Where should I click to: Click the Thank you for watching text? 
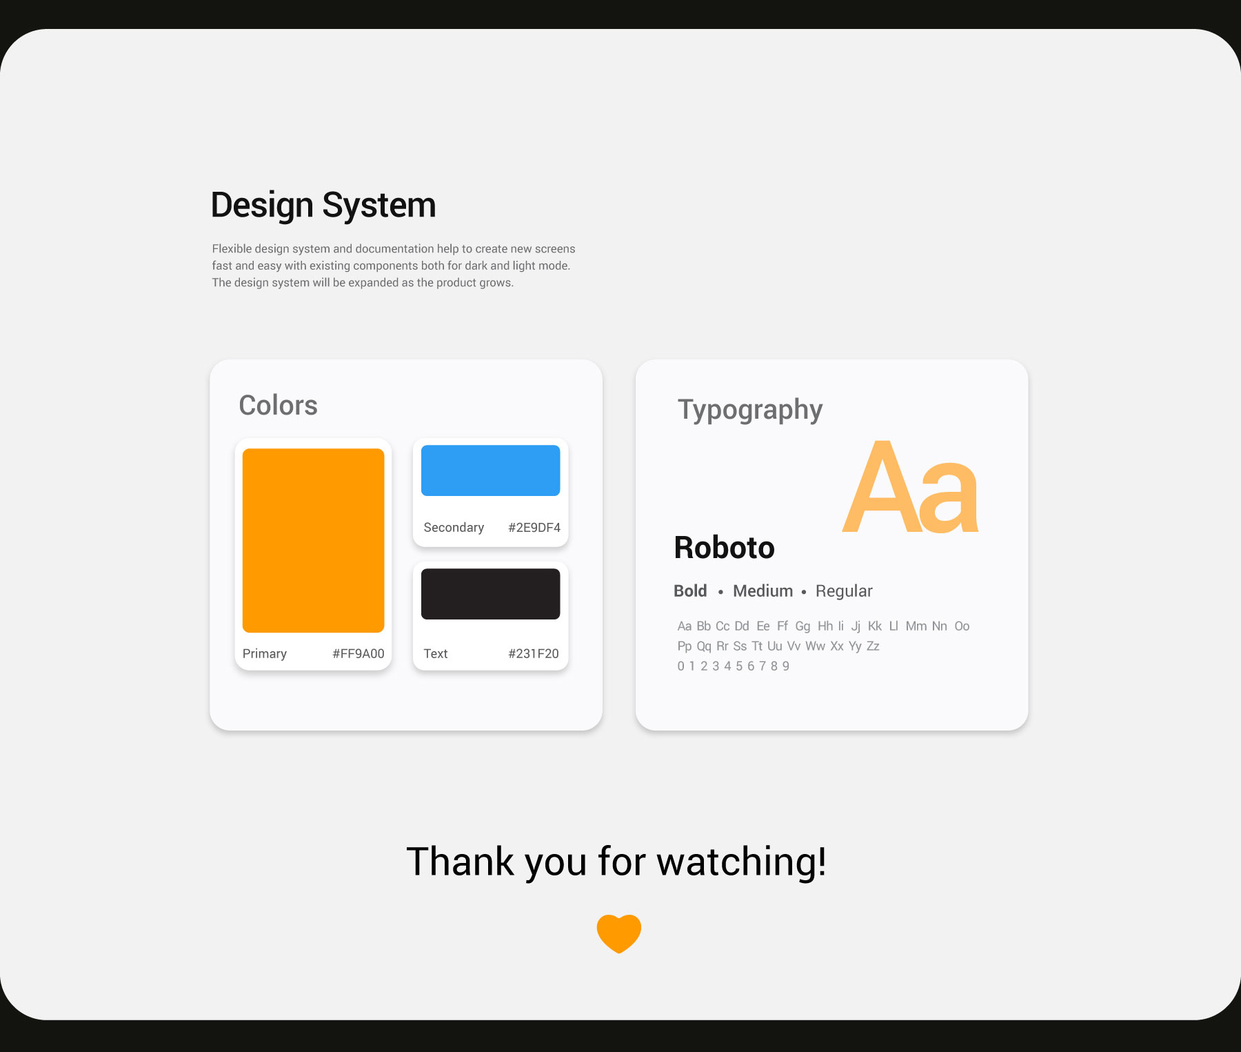point(616,862)
